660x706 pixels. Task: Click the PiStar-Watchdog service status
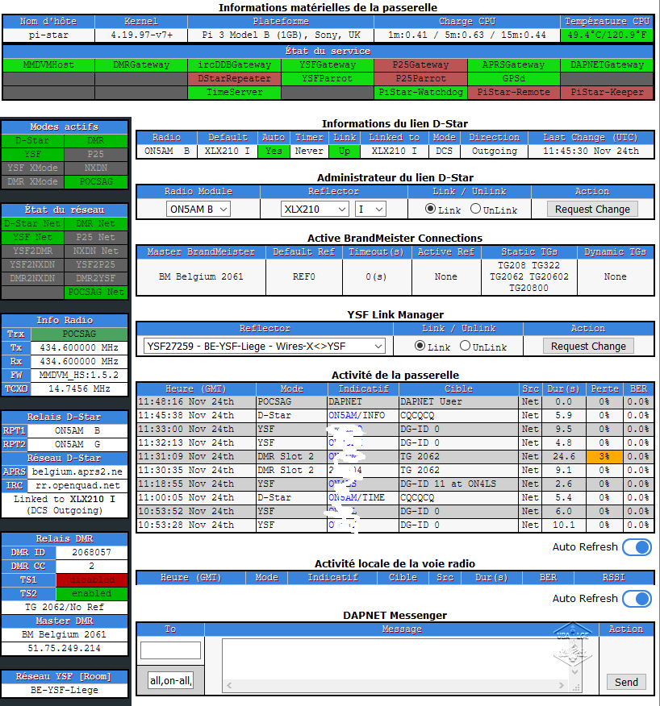(x=420, y=93)
